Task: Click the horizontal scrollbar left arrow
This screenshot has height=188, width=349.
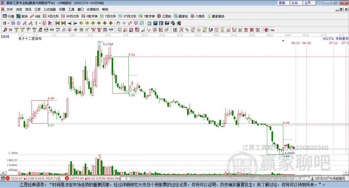Action: 126,178
